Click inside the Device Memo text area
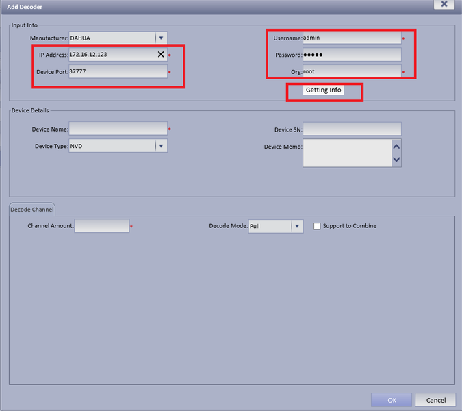This screenshot has width=462, height=411. tap(348, 153)
